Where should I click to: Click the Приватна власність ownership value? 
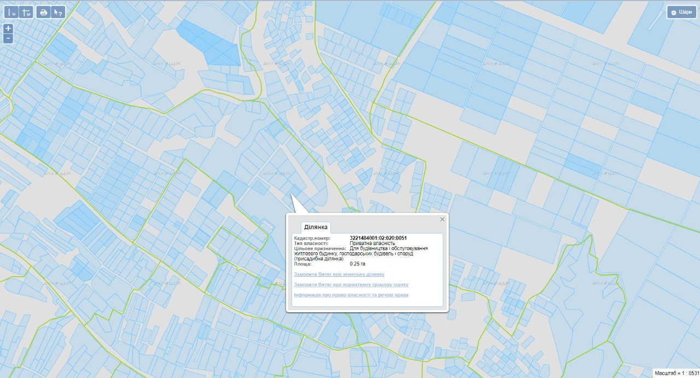tap(372, 243)
